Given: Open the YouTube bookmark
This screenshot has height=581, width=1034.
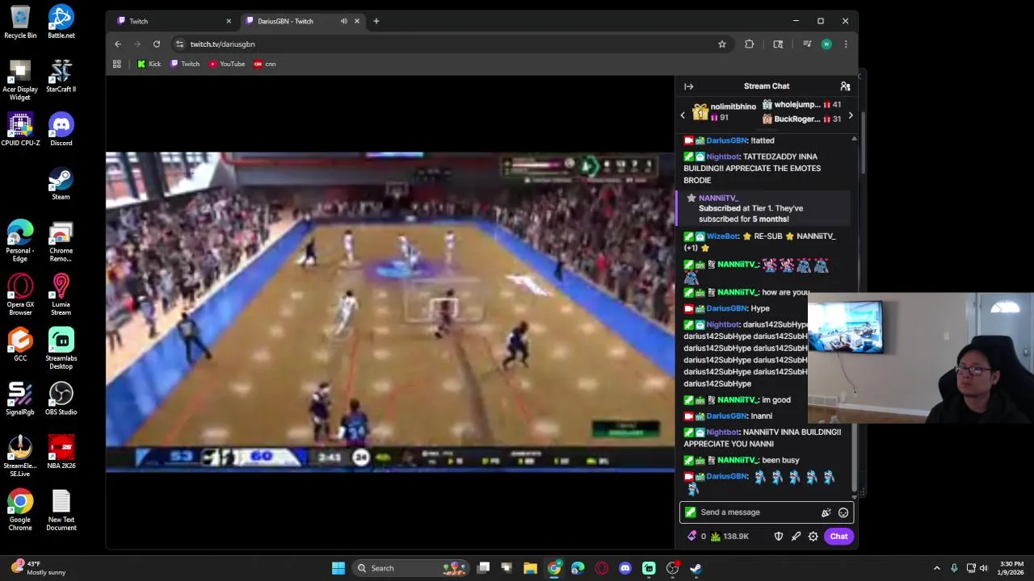Looking at the screenshot, I should [227, 64].
